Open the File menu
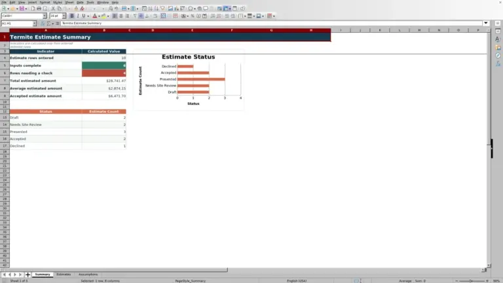Screen dimensions: 503x283 [x=4, y=2]
